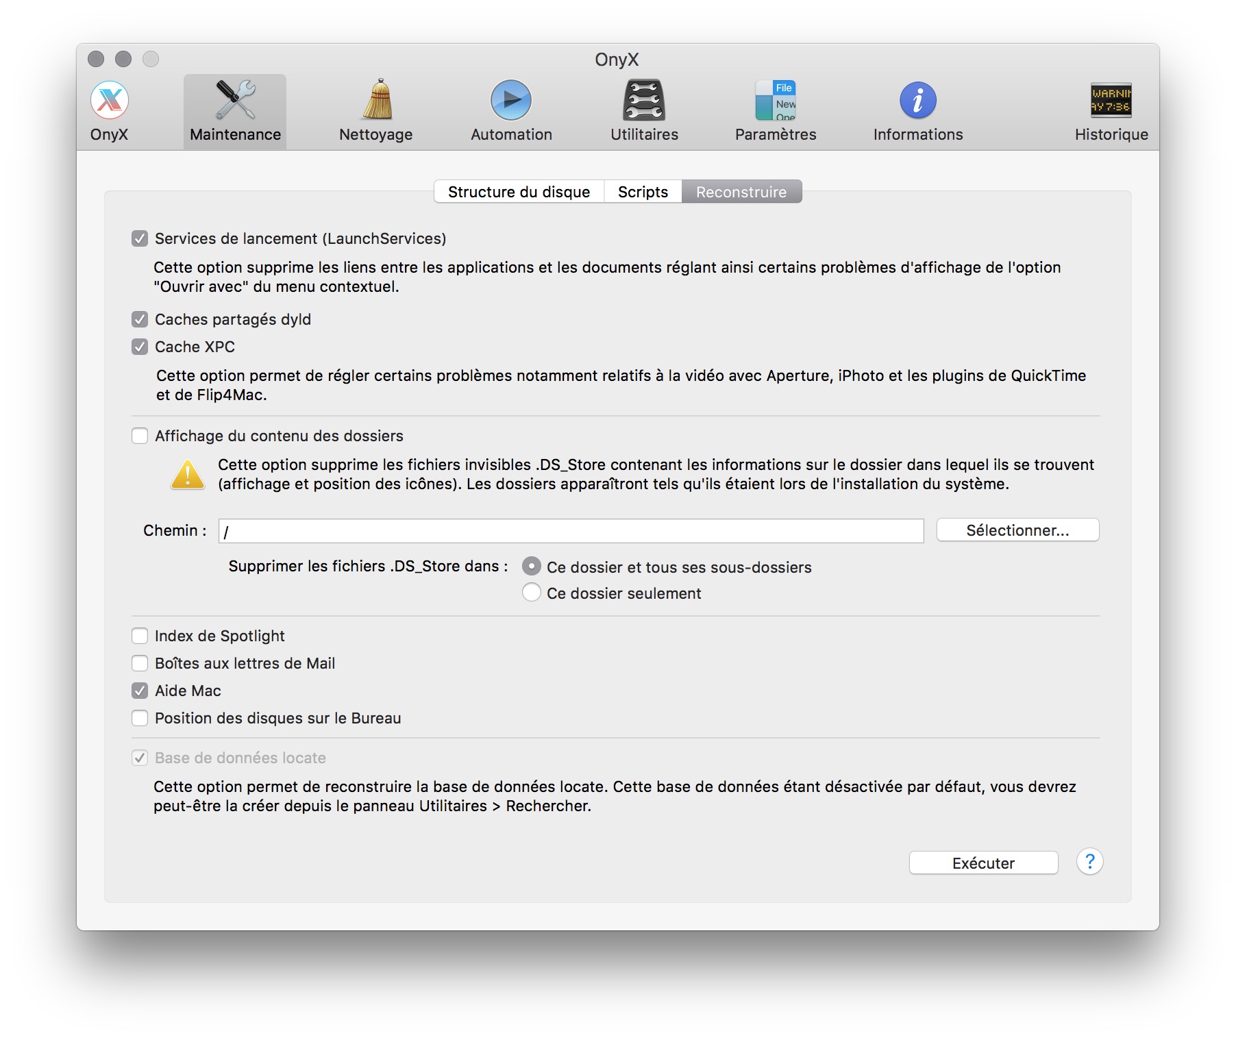This screenshot has width=1236, height=1040.
Task: Click 'Supprimer les fichiers .DS_Store dans' label
Action: [368, 566]
